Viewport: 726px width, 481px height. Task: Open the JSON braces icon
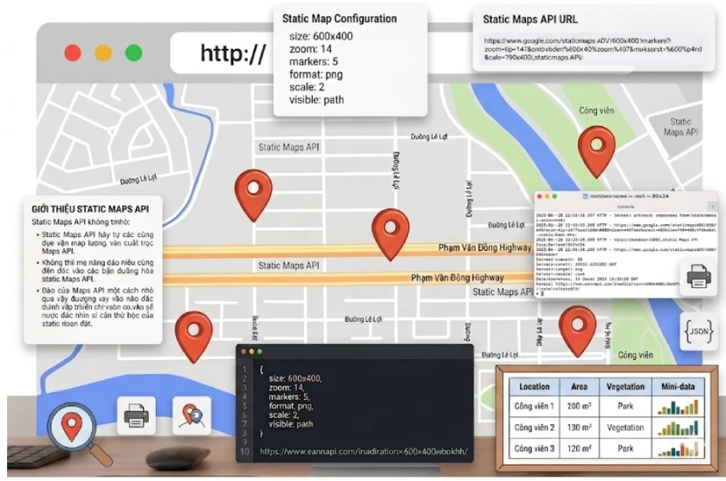click(698, 331)
